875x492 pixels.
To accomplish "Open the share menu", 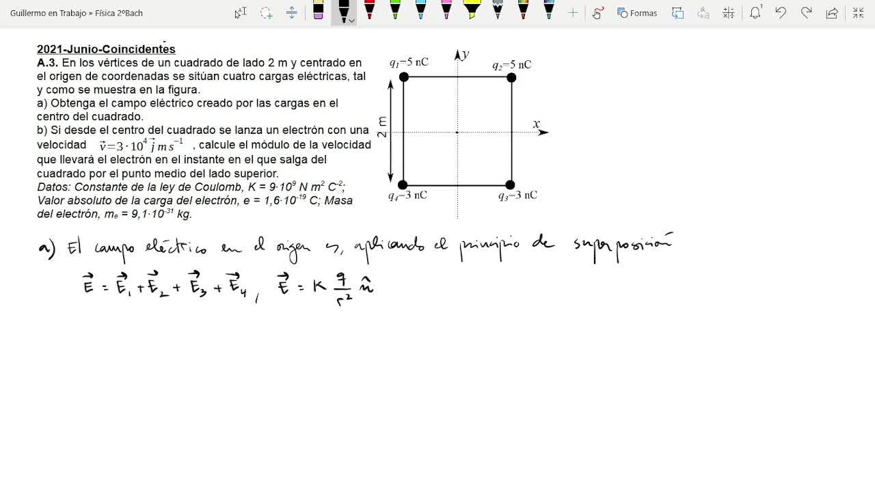I will click(x=832, y=13).
